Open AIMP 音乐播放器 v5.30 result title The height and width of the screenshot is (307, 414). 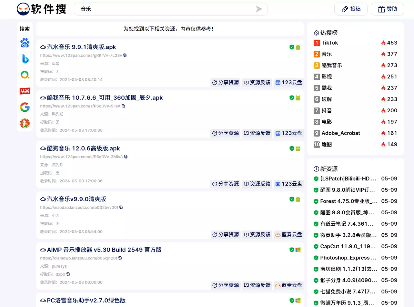pyautogui.click(x=104, y=250)
